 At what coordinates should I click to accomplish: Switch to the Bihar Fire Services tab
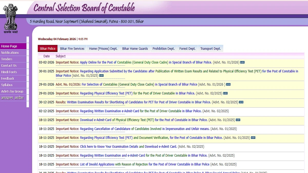[x=72, y=48]
